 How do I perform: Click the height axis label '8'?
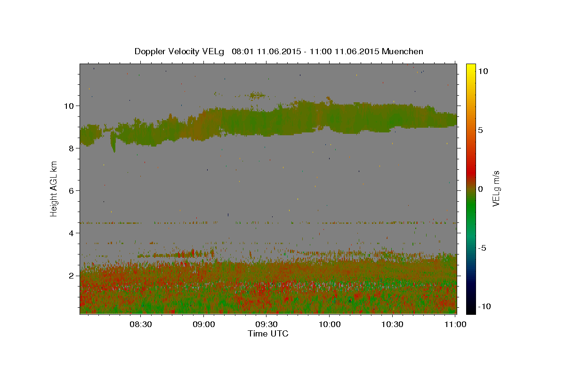(x=73, y=148)
